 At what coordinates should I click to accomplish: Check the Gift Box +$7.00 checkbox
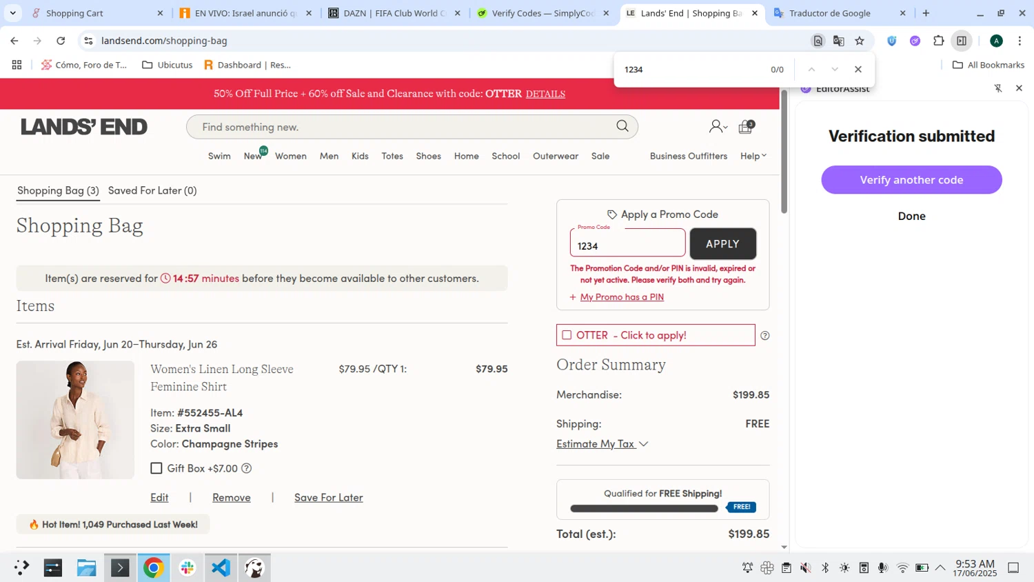coord(156,468)
